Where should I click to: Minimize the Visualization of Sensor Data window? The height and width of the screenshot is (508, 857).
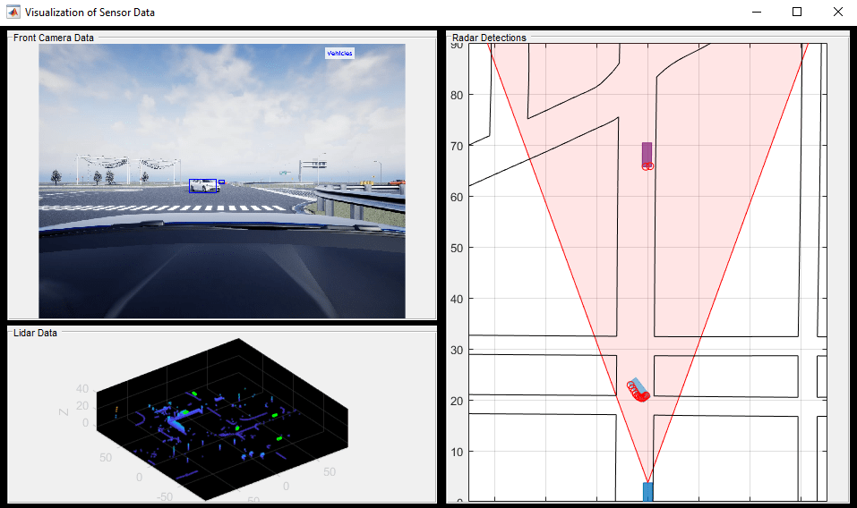757,12
